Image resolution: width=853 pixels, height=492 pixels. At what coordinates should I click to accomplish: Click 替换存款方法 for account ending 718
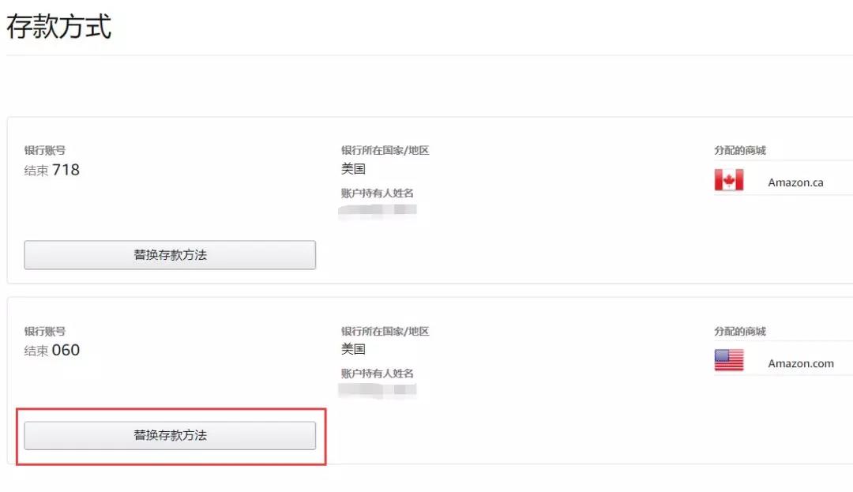170,254
